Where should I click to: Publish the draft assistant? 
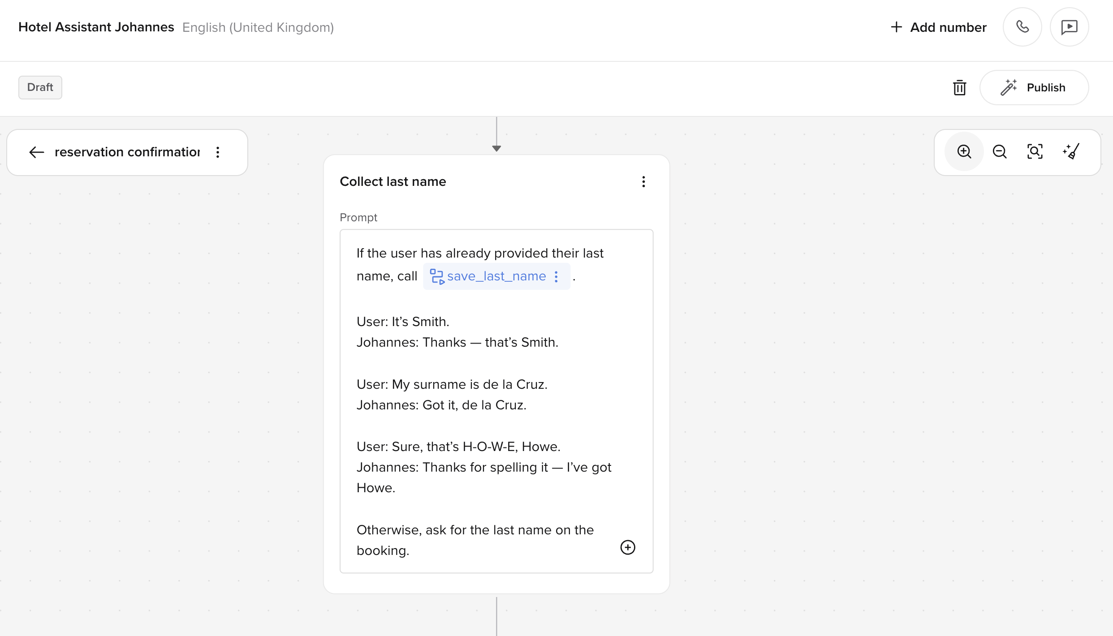[1034, 87]
